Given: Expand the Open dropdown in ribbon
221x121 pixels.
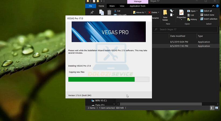Looking at the screenshot, I should 197,11.
